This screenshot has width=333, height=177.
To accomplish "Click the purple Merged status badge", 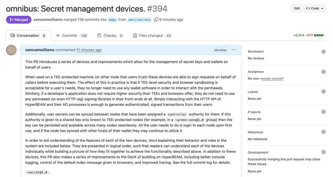I will (19, 20).
